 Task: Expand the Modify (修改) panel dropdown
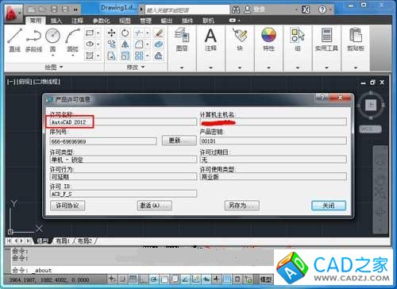coord(136,67)
